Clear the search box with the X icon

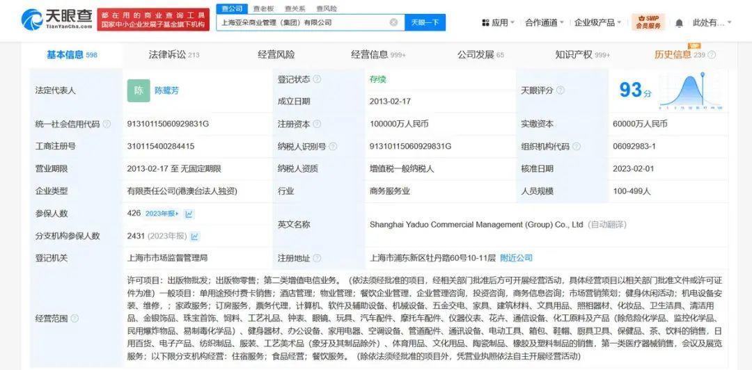393,22
